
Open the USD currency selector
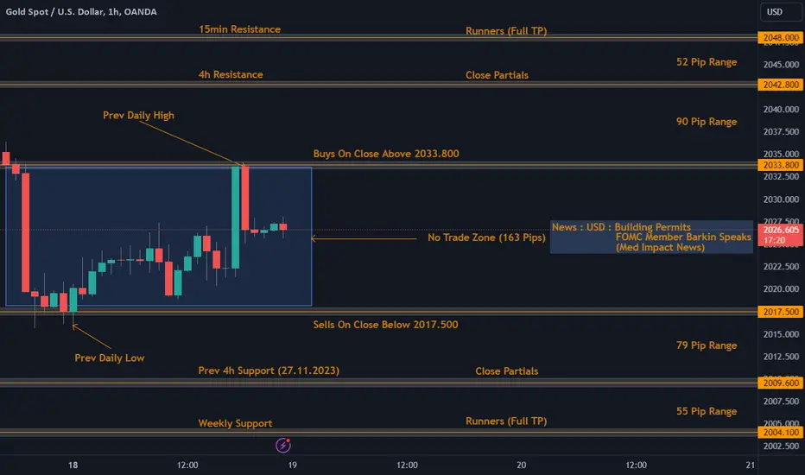pos(780,12)
